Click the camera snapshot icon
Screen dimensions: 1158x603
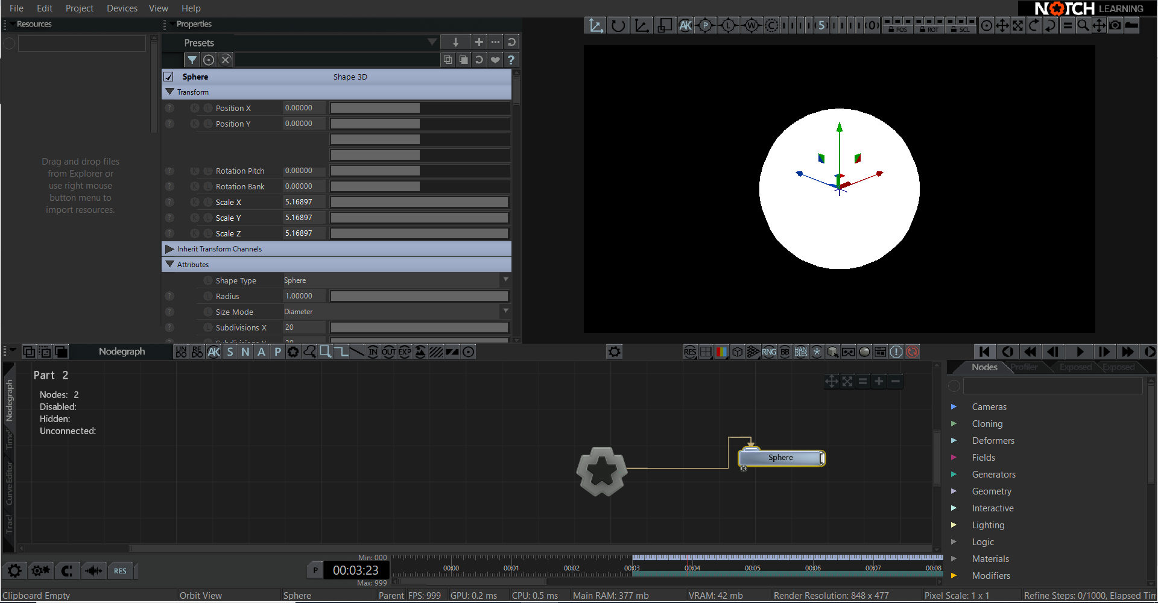coord(1115,25)
